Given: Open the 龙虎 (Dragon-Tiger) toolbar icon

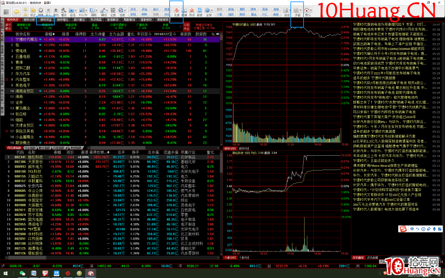Looking at the screenshot, I should tap(177, 12).
